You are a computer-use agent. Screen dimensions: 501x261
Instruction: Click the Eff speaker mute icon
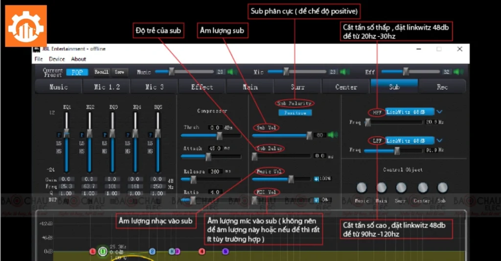[x=457, y=72]
